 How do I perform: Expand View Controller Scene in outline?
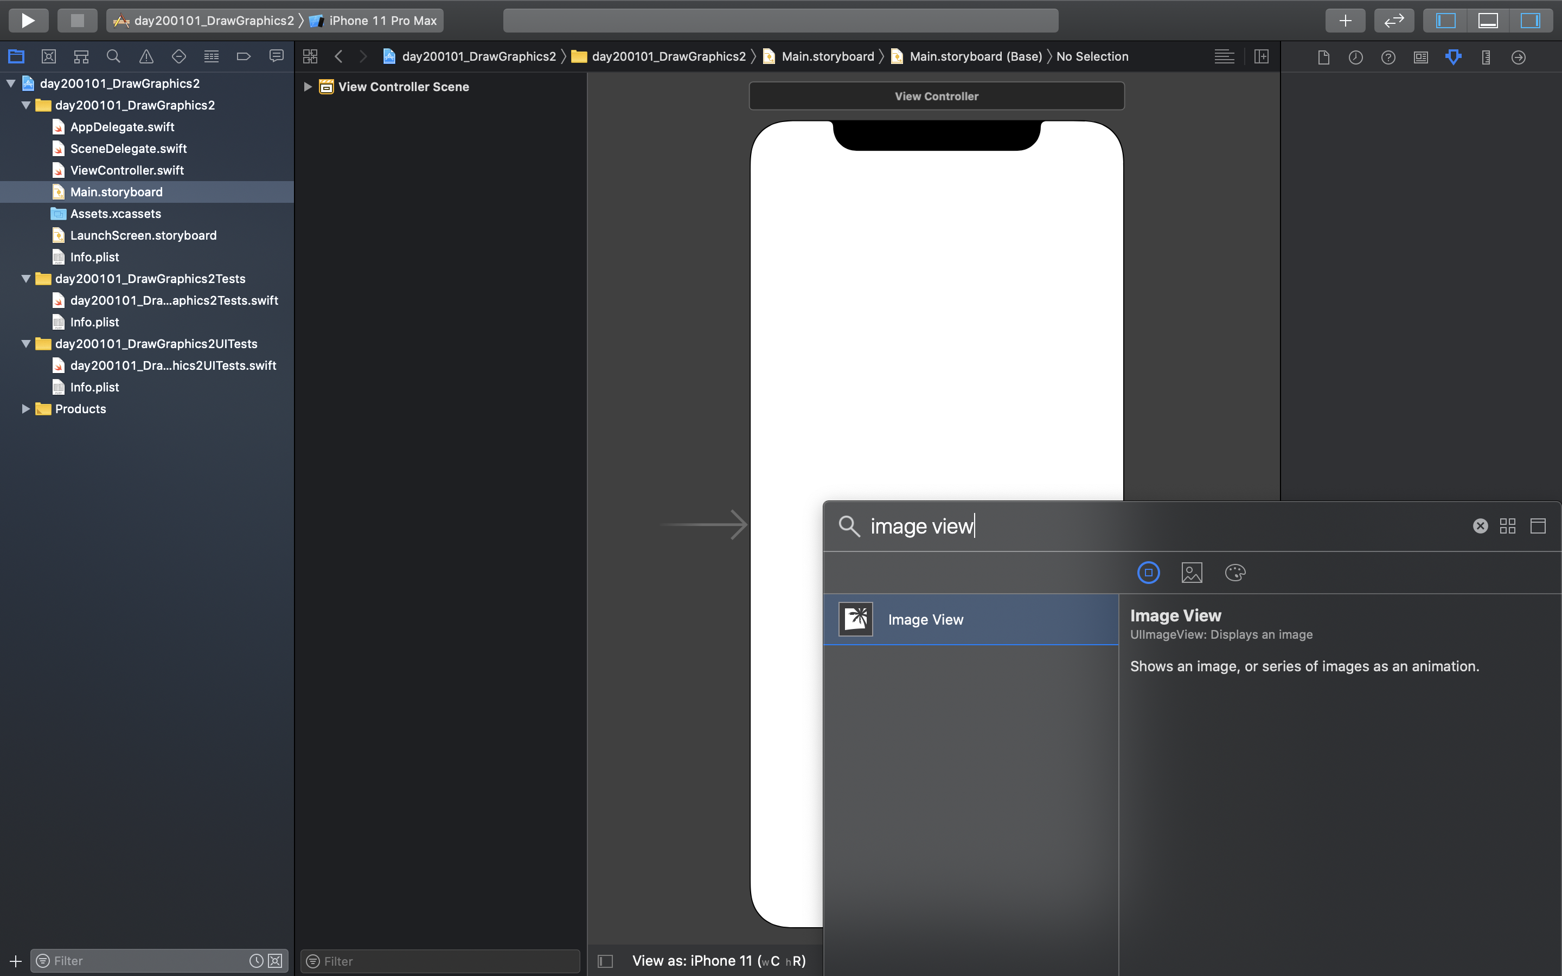click(308, 87)
